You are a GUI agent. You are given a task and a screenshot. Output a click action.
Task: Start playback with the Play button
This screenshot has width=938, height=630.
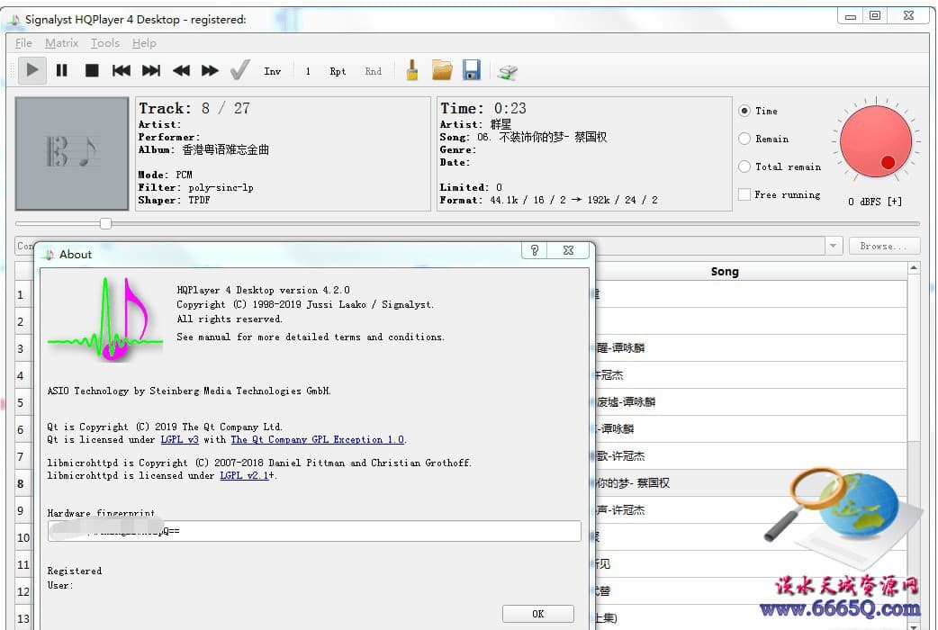coord(32,70)
